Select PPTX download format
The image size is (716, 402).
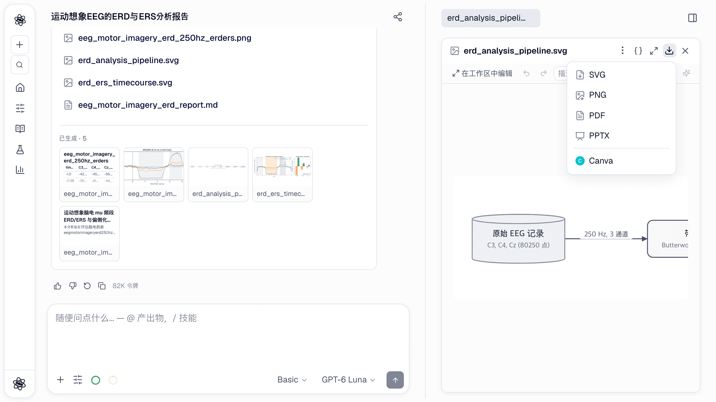(x=621, y=136)
